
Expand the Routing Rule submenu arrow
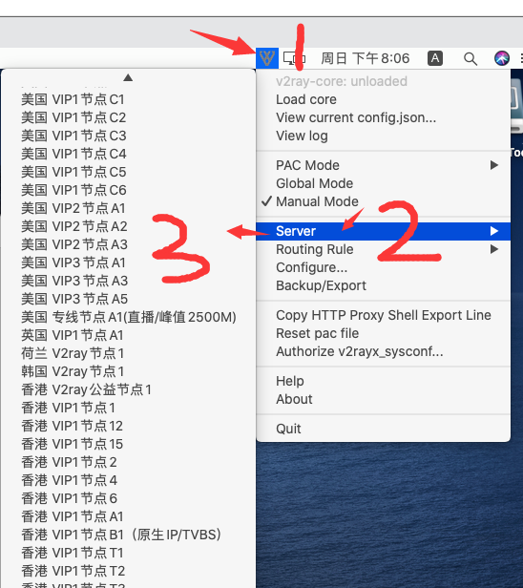click(x=494, y=249)
